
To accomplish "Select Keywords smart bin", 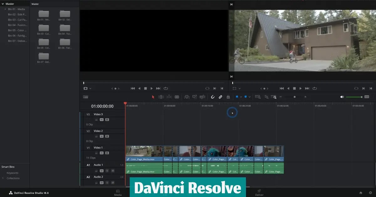I will pos(13,173).
